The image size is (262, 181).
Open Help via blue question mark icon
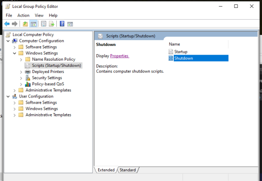[x=62, y=24]
